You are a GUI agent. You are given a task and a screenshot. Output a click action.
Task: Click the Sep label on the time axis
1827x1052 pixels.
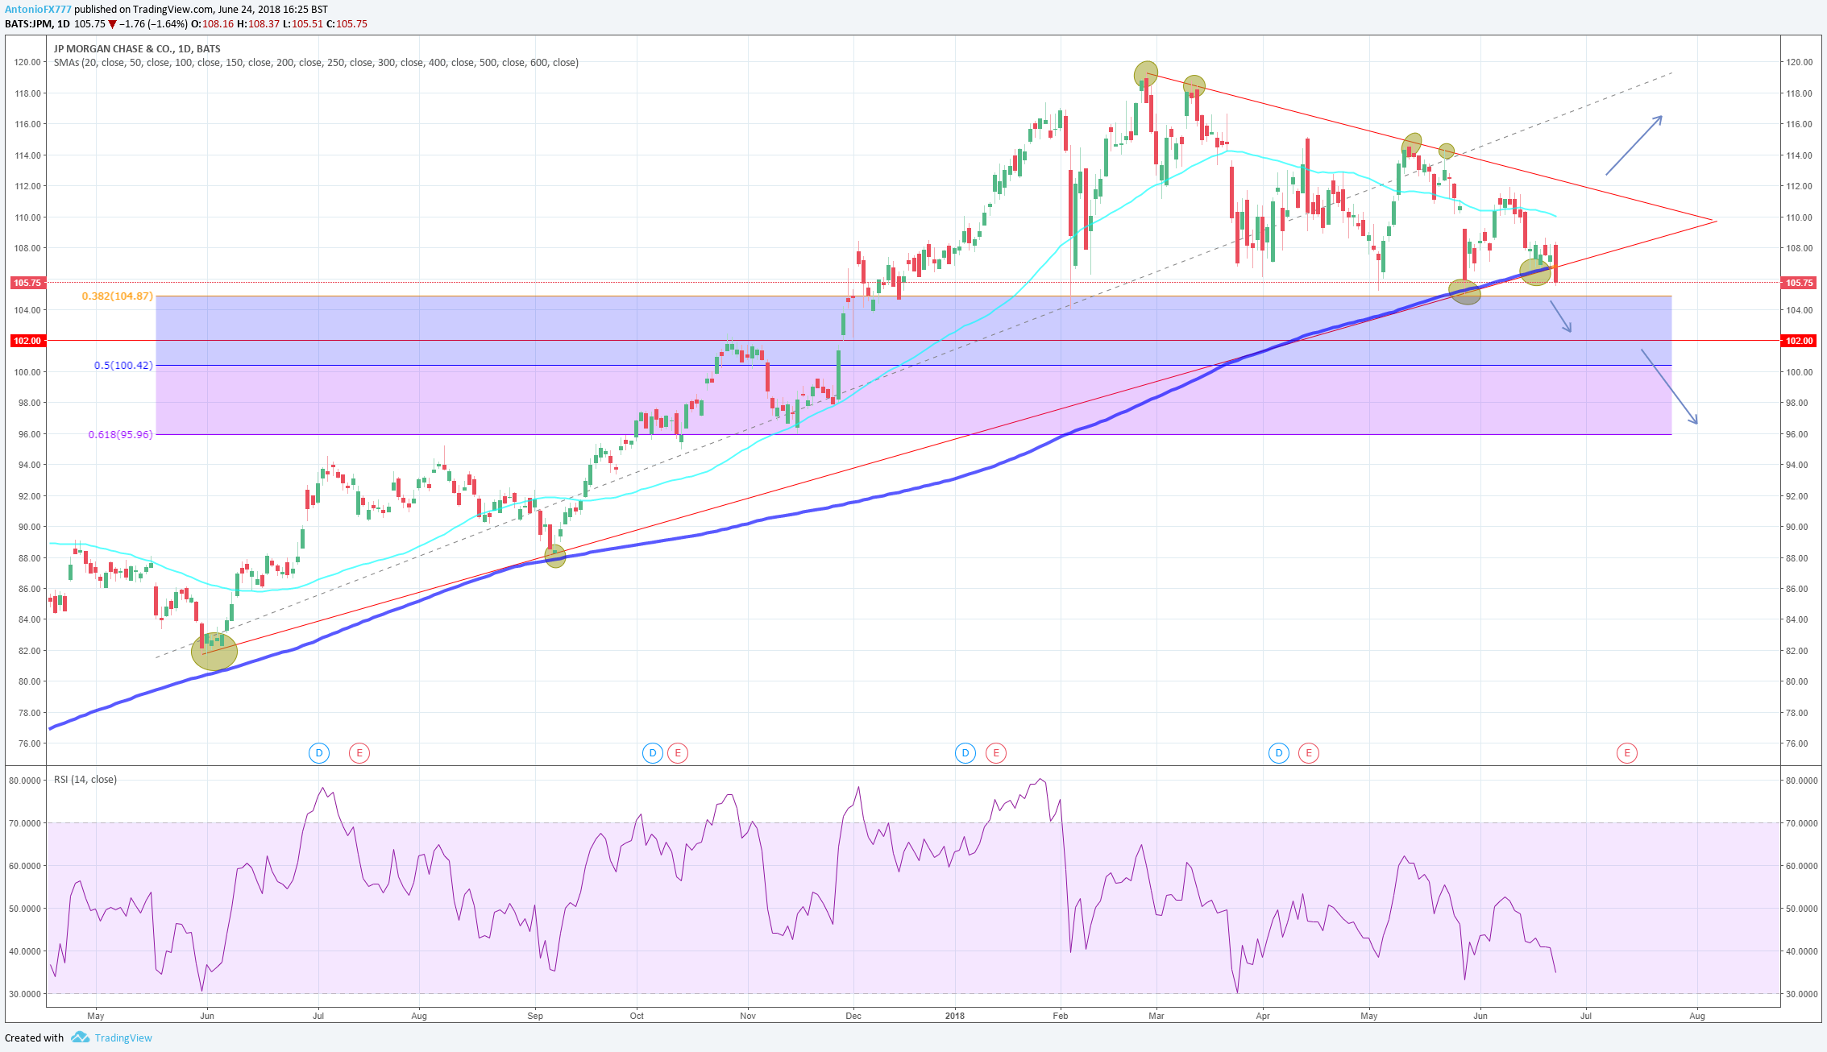[535, 1016]
